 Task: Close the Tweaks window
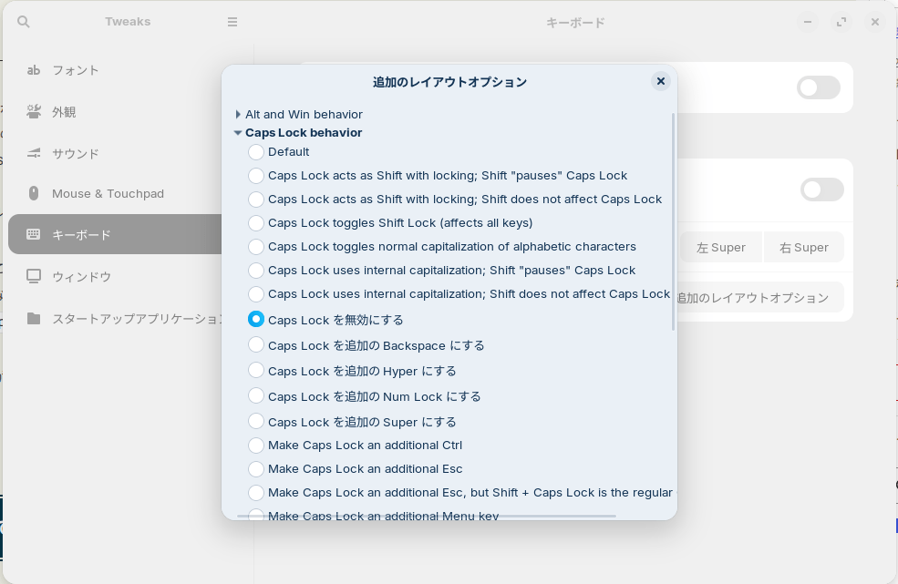point(875,22)
